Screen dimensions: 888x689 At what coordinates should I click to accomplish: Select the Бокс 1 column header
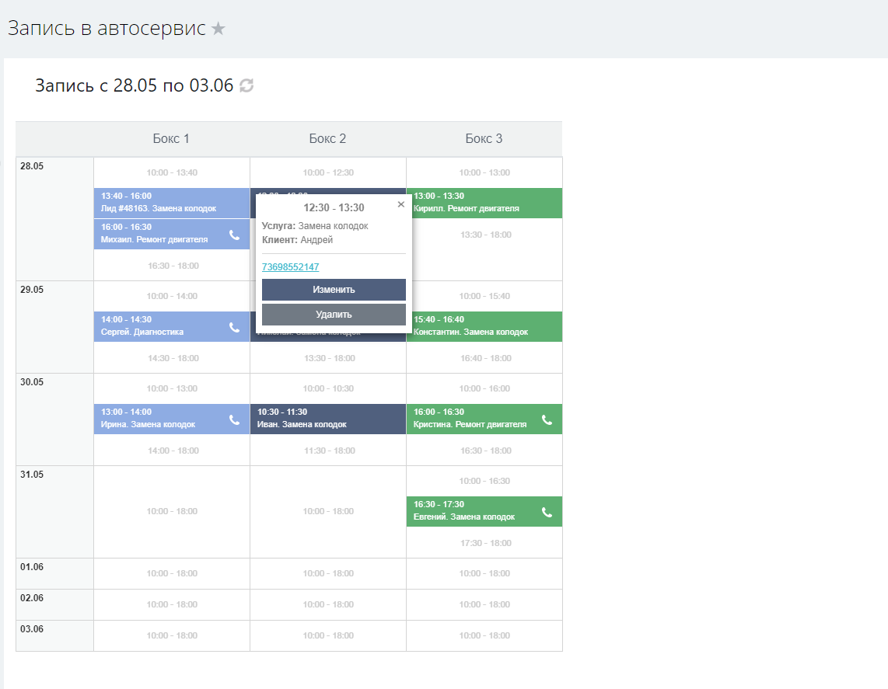[x=171, y=139]
